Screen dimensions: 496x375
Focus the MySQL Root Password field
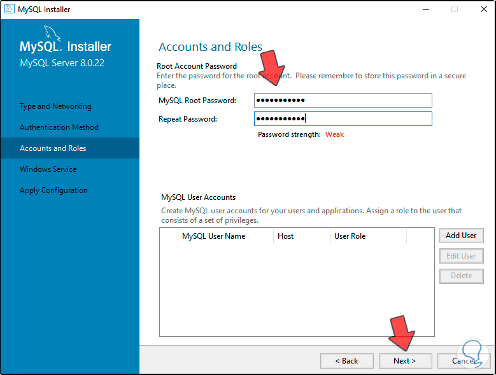click(x=343, y=101)
